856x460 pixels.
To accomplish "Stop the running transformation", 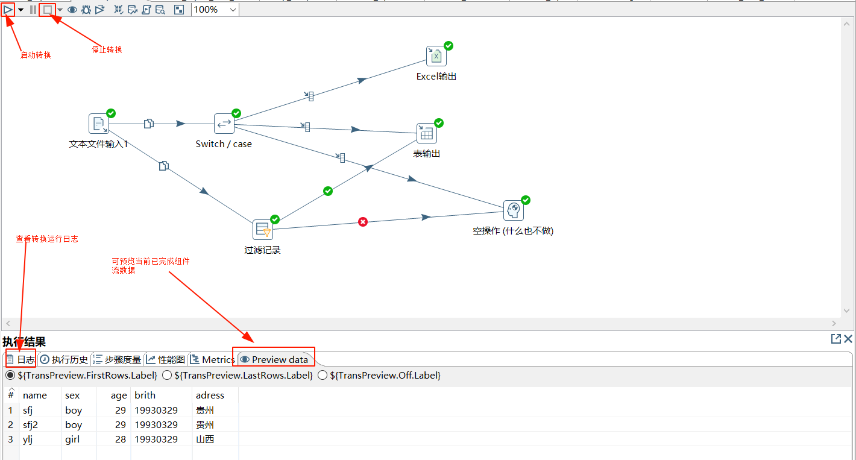I will point(48,10).
